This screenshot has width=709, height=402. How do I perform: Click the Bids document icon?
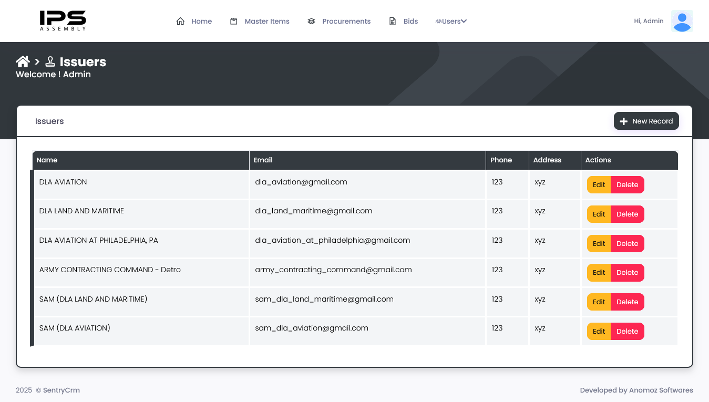pyautogui.click(x=392, y=20)
